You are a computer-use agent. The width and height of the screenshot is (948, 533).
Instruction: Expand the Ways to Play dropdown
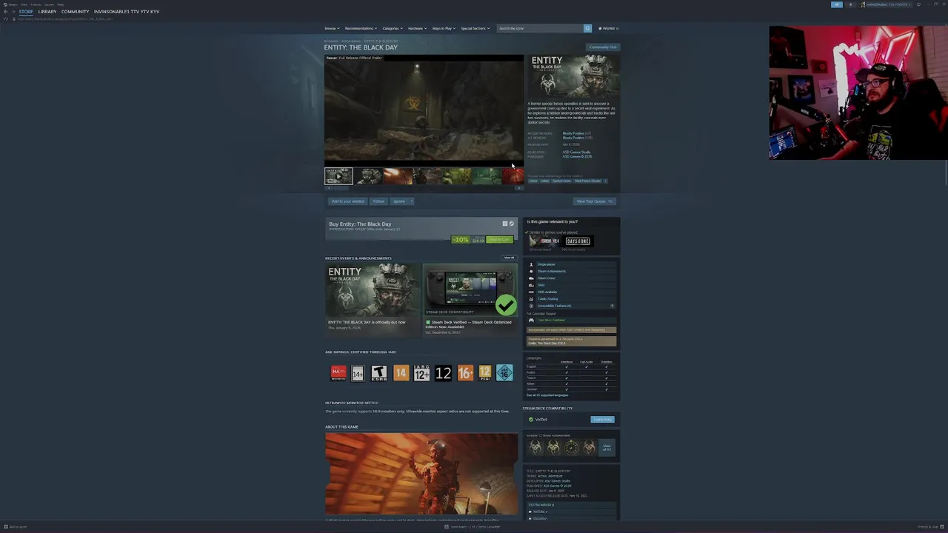tap(444, 28)
